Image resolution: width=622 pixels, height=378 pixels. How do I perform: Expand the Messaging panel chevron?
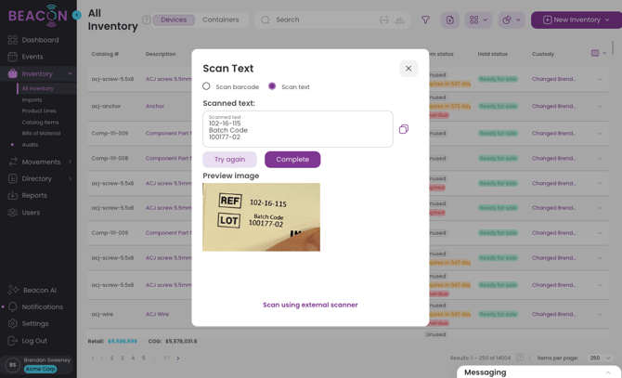pyautogui.click(x=608, y=372)
